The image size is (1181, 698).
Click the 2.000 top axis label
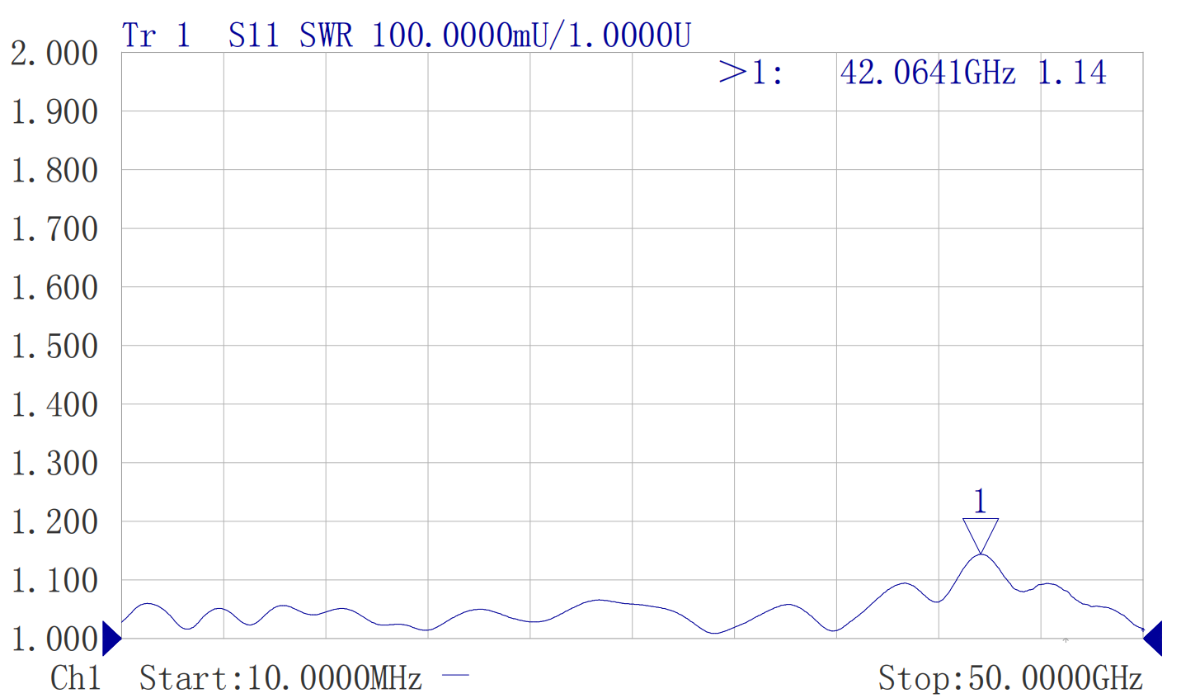(54, 54)
